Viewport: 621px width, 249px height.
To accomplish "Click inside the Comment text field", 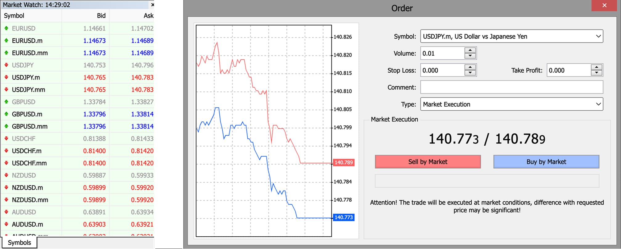I will pyautogui.click(x=511, y=87).
